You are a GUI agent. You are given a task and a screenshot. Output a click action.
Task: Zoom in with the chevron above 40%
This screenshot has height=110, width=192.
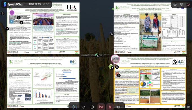tap(188, 105)
